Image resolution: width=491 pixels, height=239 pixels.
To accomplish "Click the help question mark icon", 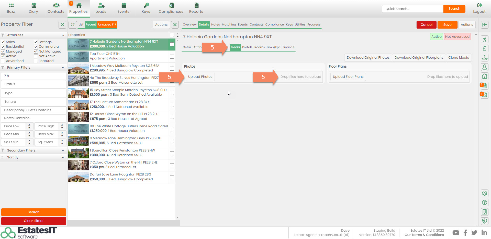I will 484,203.
